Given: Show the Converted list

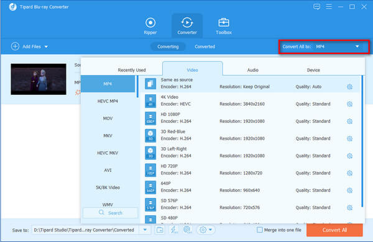Looking at the screenshot, I should [205, 47].
